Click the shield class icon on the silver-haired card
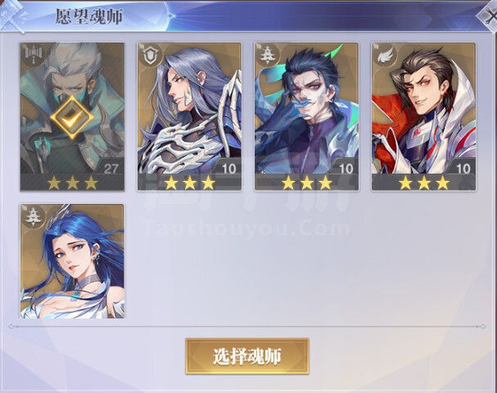The height and width of the screenshot is (393, 497). 150,54
